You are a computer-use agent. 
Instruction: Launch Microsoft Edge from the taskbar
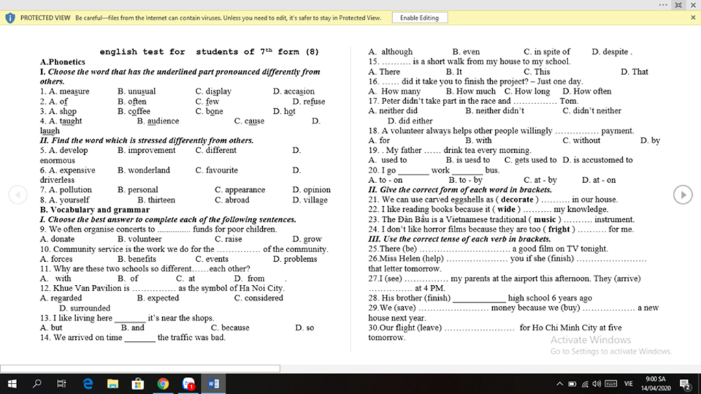point(88,384)
